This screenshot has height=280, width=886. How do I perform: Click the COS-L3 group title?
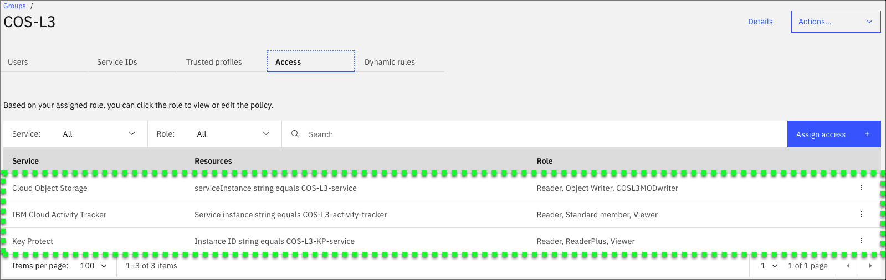[x=29, y=22]
